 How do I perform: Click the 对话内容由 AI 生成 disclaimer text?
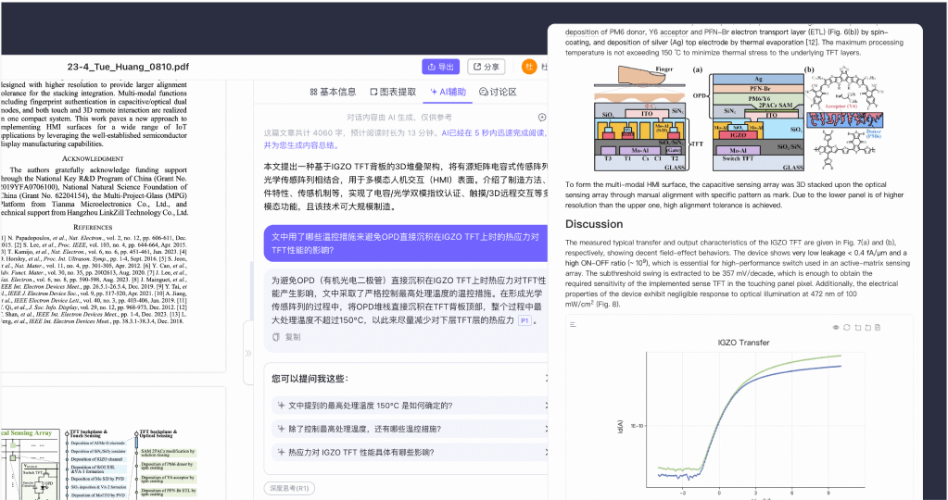click(x=399, y=118)
